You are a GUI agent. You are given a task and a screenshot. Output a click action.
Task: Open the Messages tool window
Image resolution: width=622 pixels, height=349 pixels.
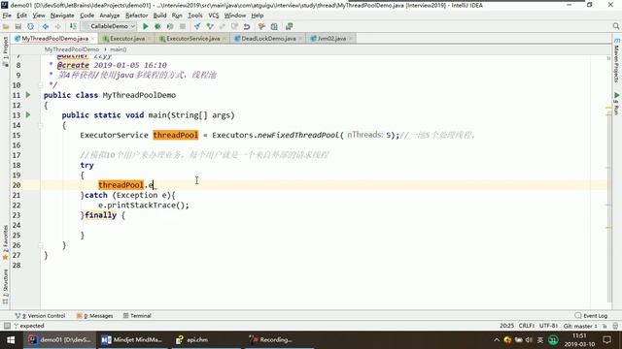[95, 316]
